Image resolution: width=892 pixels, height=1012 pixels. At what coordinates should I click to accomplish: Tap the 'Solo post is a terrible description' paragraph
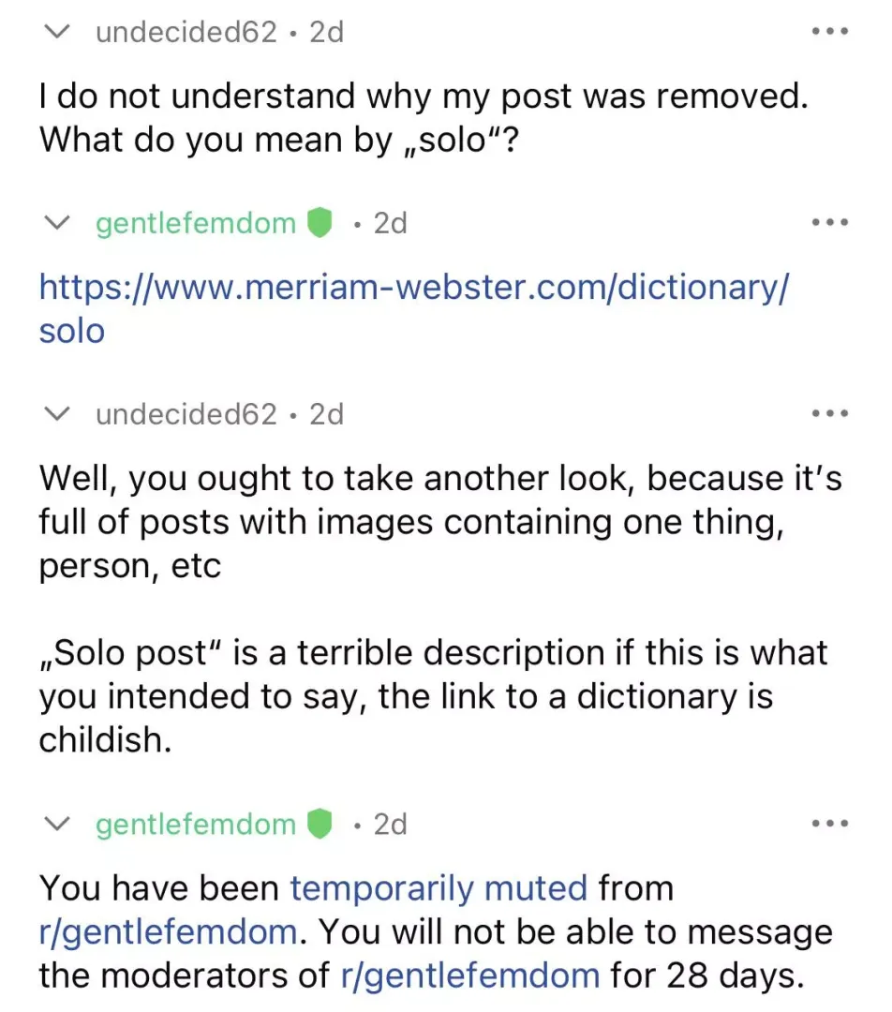[x=433, y=695]
